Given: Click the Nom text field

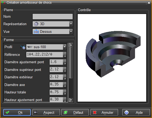Looking at the screenshot, I should [x=53, y=17].
